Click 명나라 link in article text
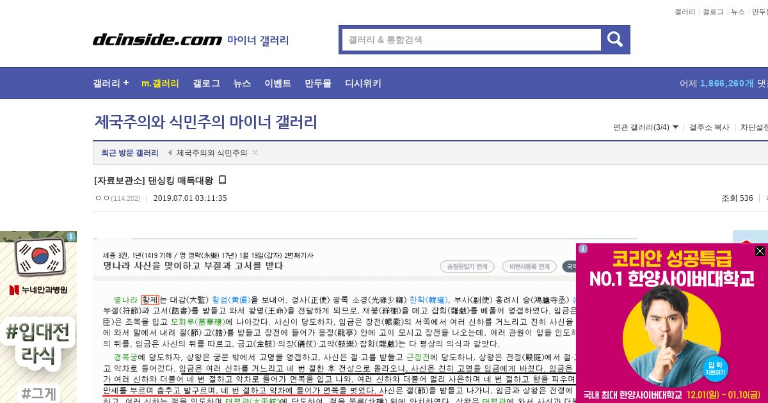This screenshot has width=768, height=403. coord(125,299)
